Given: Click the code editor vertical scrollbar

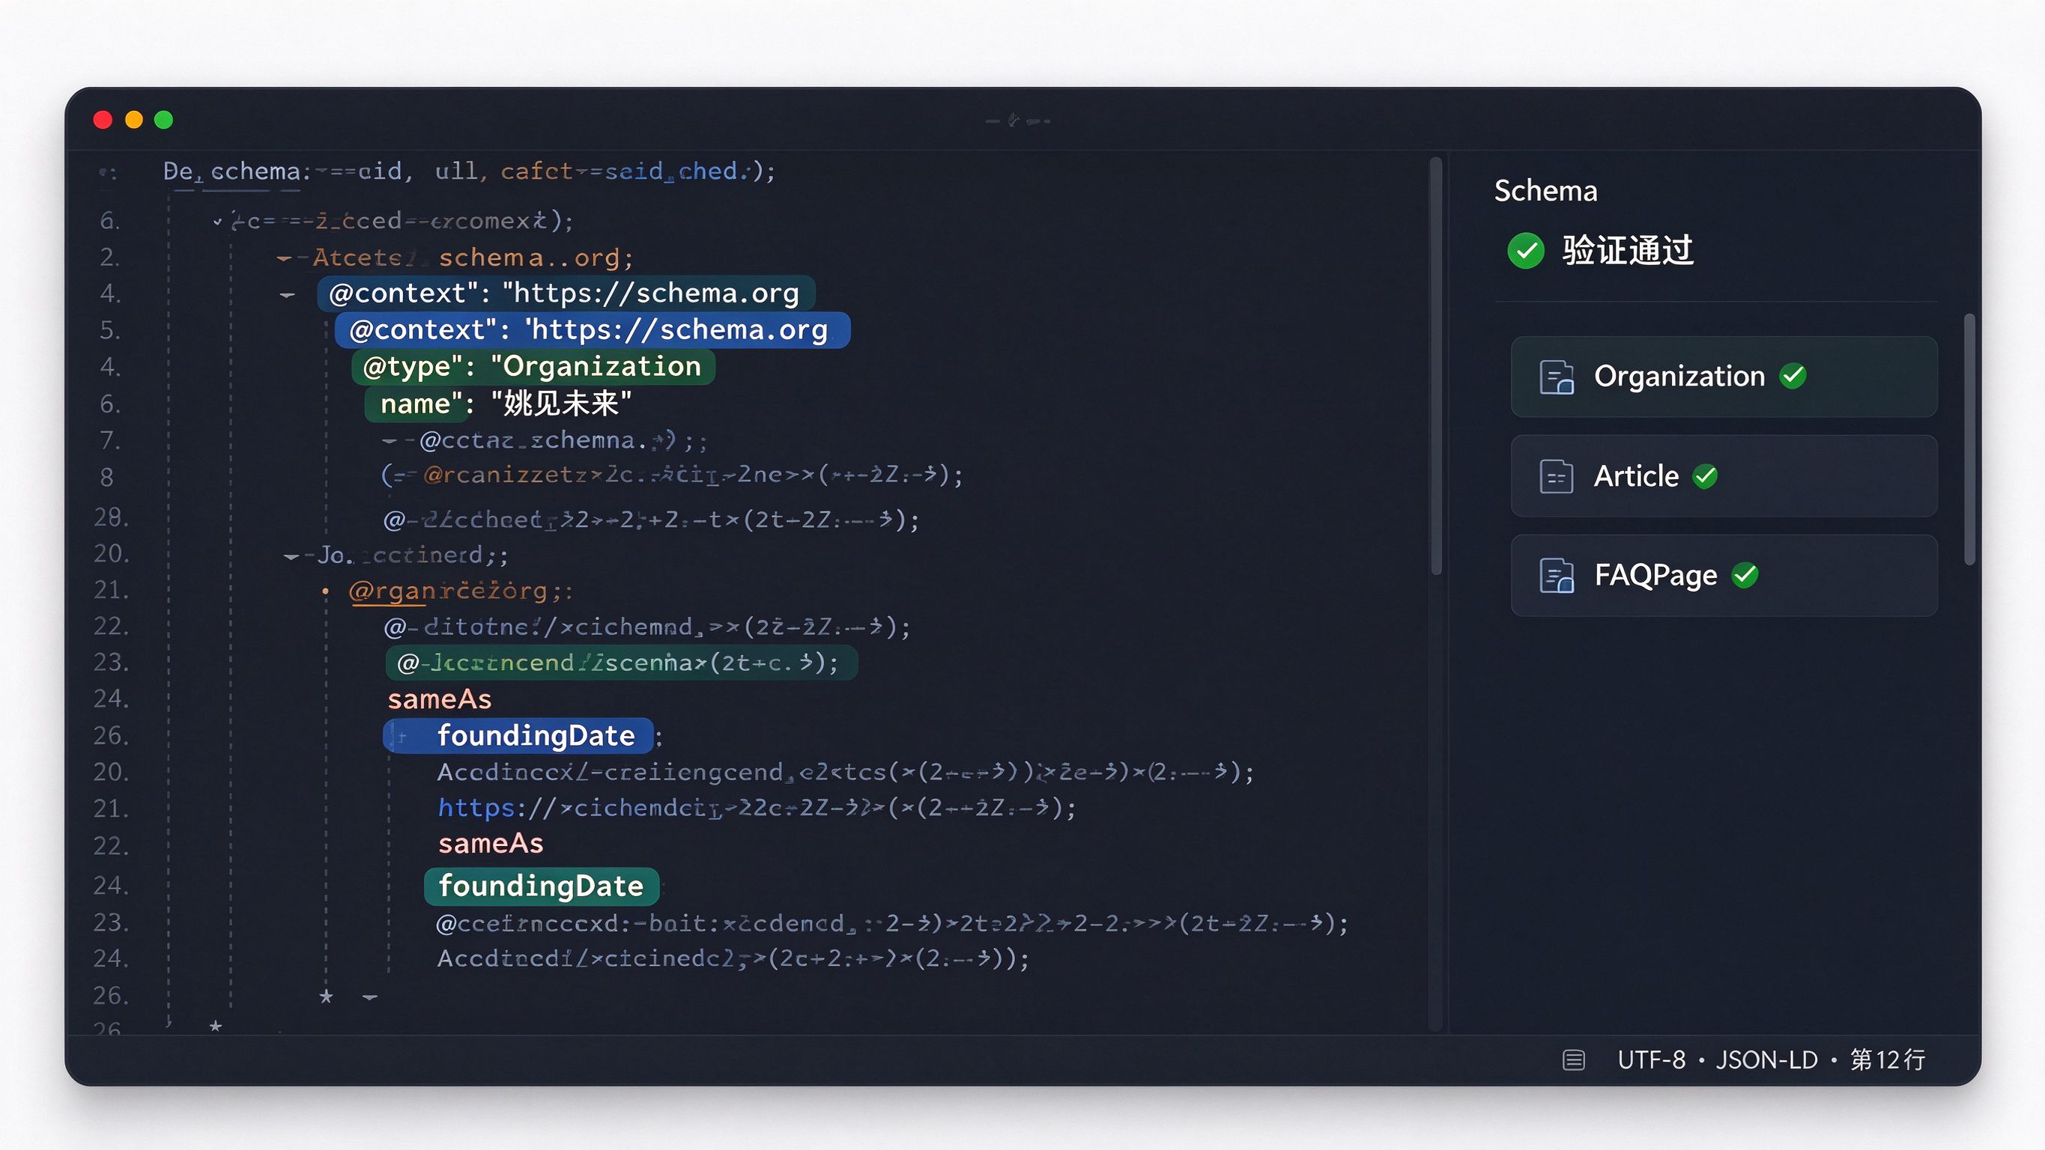Looking at the screenshot, I should 1435,366.
